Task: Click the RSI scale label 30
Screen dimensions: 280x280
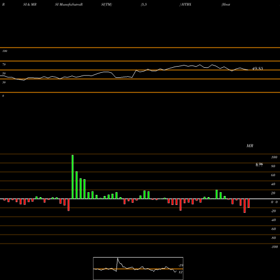Action: (4, 82)
